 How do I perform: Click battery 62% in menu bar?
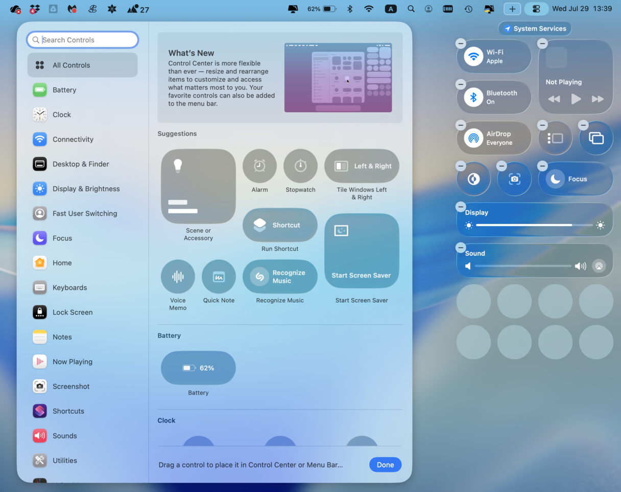322,9
